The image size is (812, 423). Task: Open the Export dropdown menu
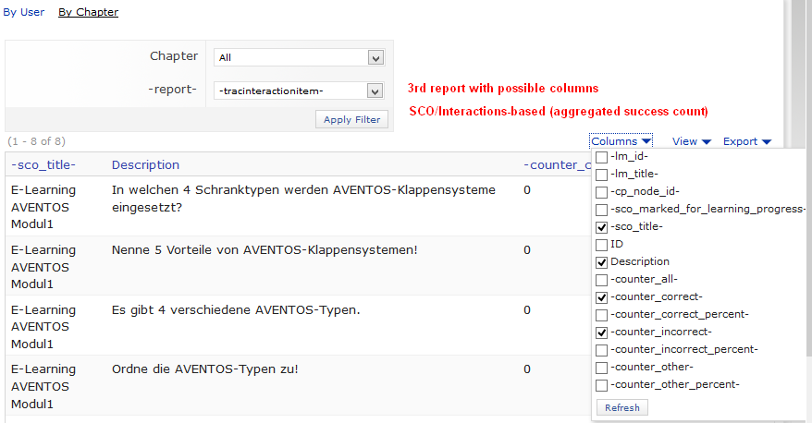(x=746, y=141)
